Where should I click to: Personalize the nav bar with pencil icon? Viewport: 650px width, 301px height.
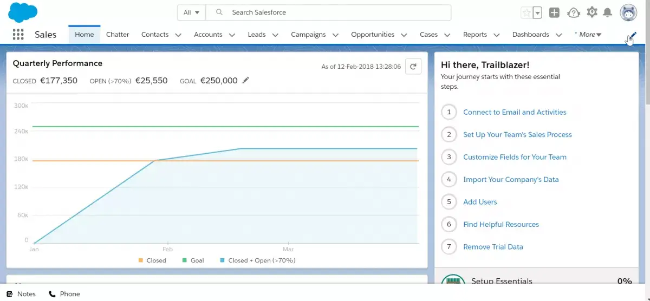pyautogui.click(x=632, y=36)
